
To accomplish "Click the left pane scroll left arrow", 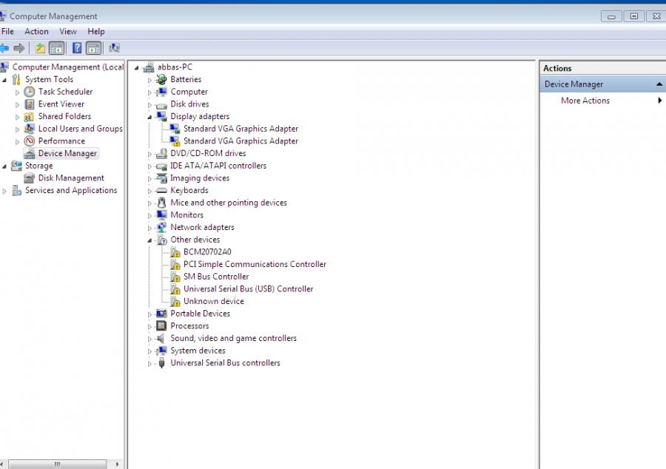I will [2, 464].
